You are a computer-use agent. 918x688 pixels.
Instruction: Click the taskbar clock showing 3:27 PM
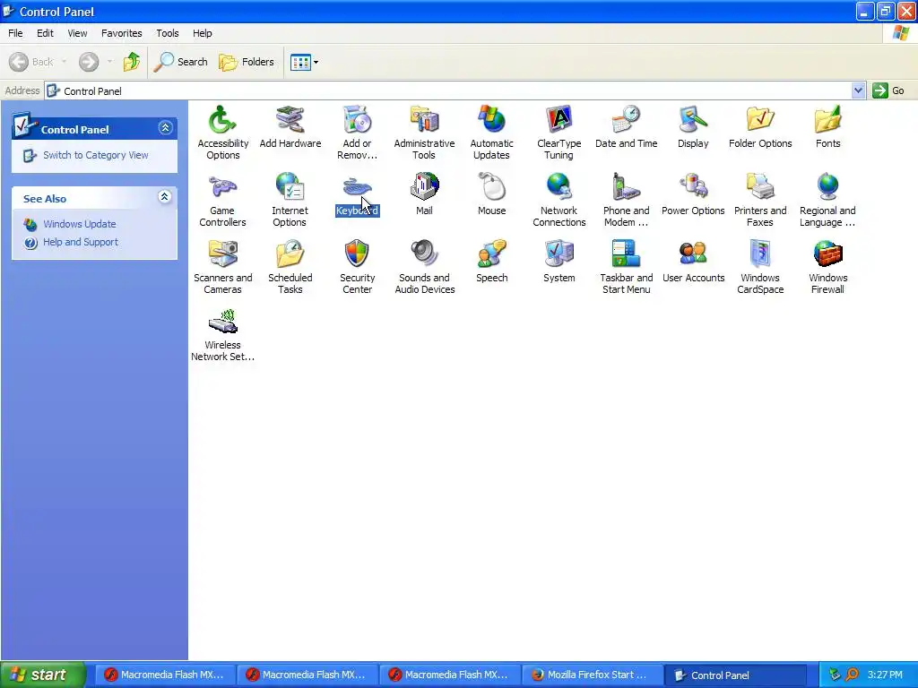[885, 675]
